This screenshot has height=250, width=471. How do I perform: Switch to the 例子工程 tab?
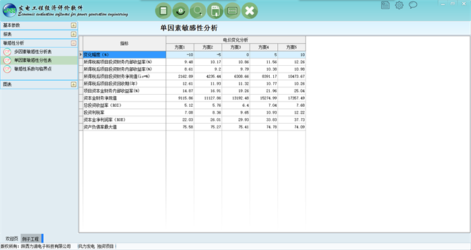click(x=30, y=239)
